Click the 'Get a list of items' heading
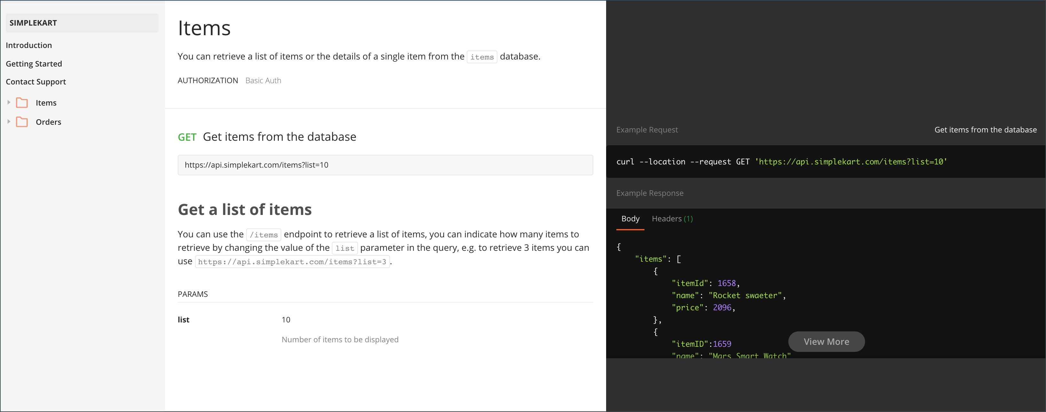Image resolution: width=1046 pixels, height=412 pixels. (245, 210)
